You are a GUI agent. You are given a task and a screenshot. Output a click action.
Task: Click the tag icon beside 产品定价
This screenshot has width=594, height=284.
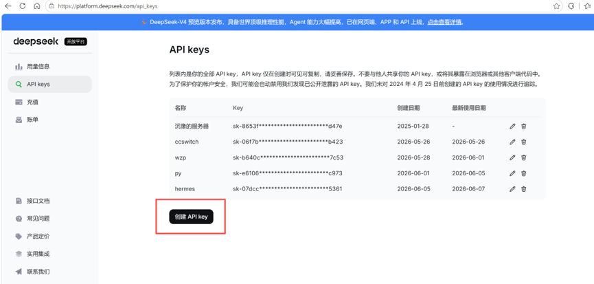(19, 237)
